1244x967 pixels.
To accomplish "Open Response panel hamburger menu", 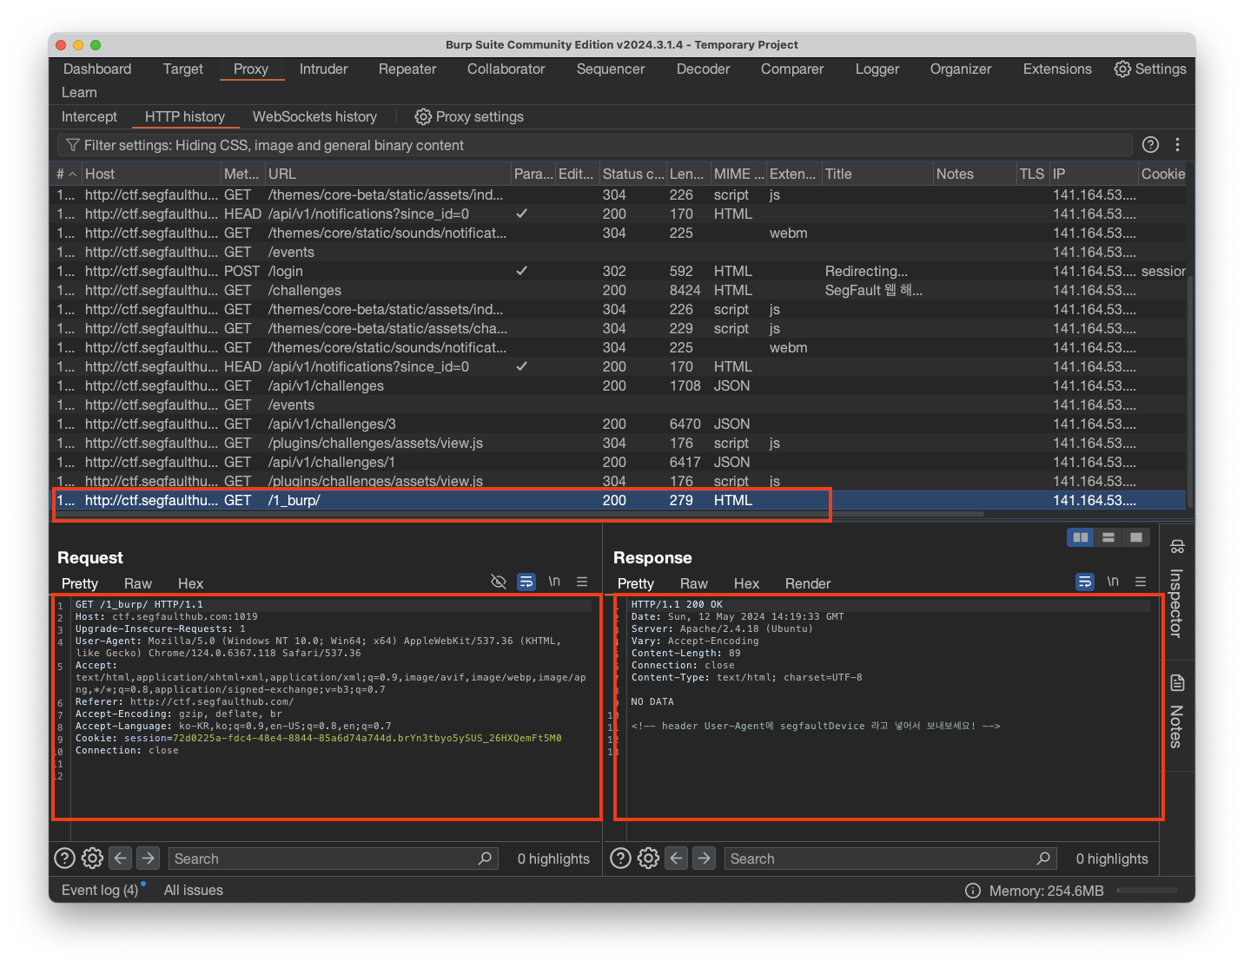I will [x=1141, y=582].
